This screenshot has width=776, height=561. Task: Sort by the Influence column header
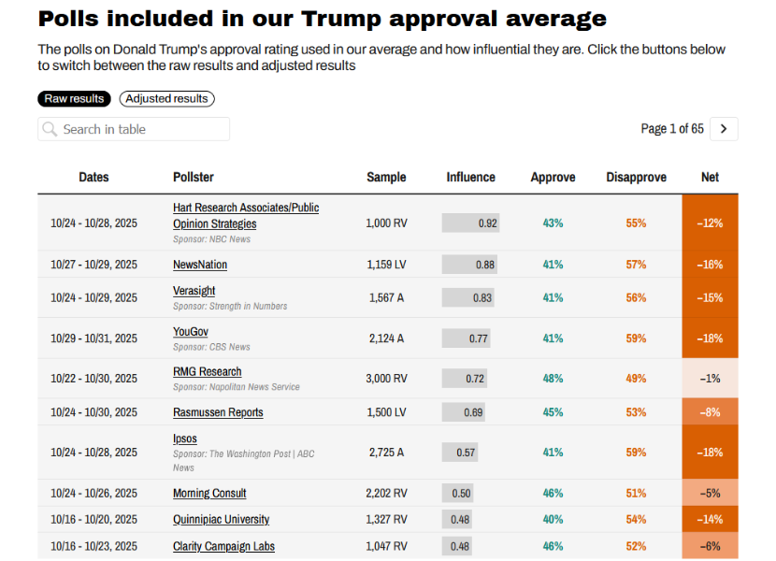tap(470, 177)
